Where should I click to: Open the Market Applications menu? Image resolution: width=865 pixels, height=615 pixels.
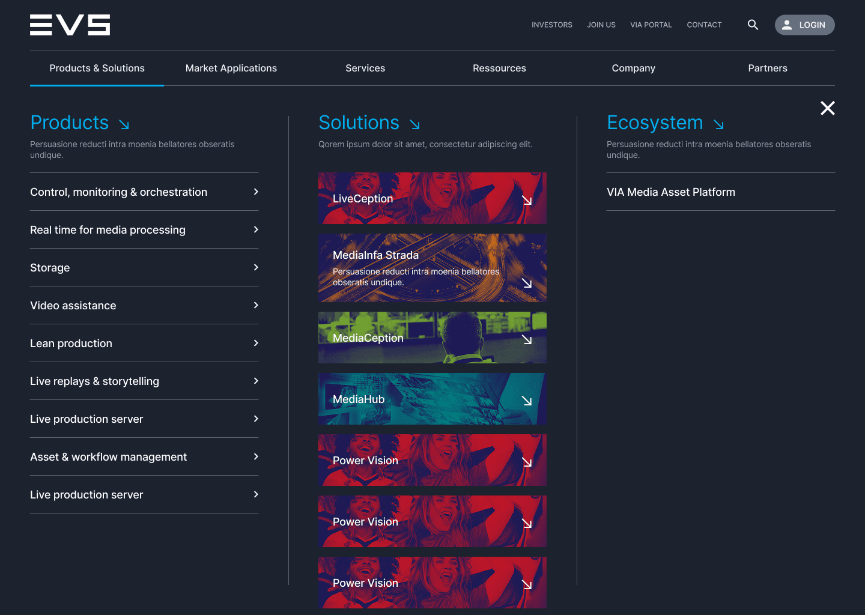[x=231, y=68]
